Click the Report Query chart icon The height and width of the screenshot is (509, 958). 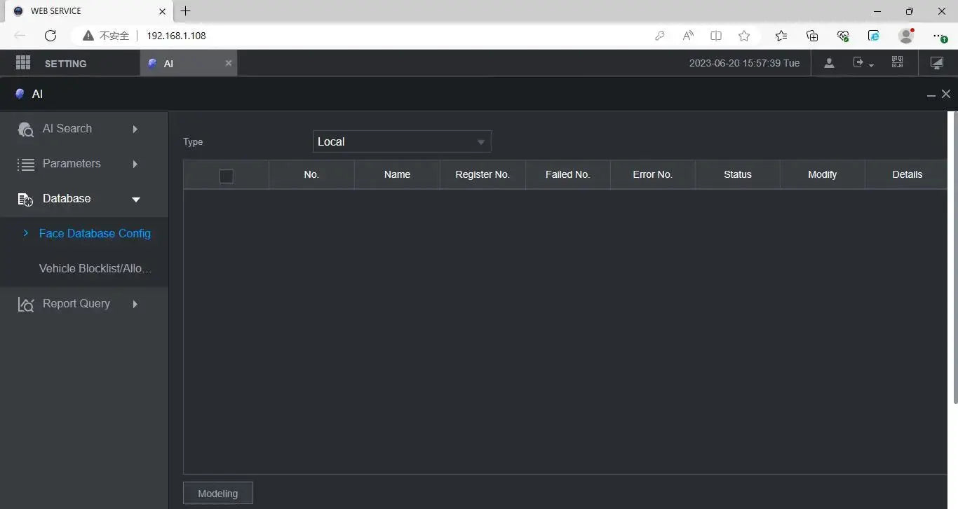26,305
